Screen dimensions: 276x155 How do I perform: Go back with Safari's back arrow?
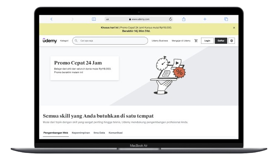(x=51, y=19)
